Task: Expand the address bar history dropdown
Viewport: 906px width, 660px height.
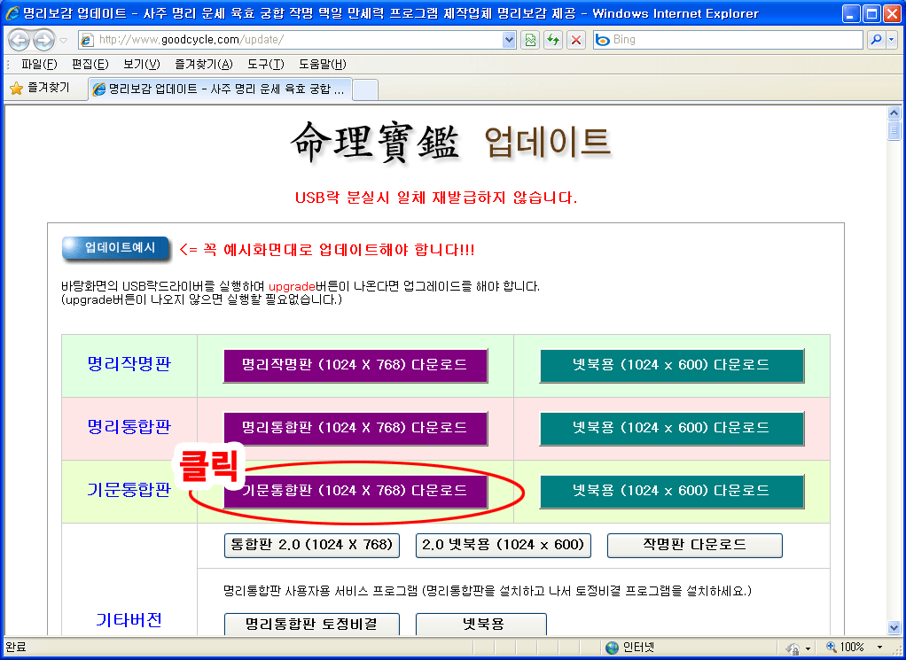Action: (509, 40)
